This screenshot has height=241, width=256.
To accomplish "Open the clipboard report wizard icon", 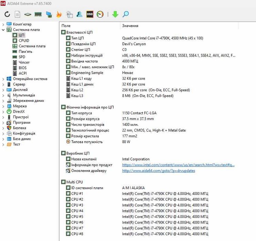I will pyautogui.click(x=69, y=14).
